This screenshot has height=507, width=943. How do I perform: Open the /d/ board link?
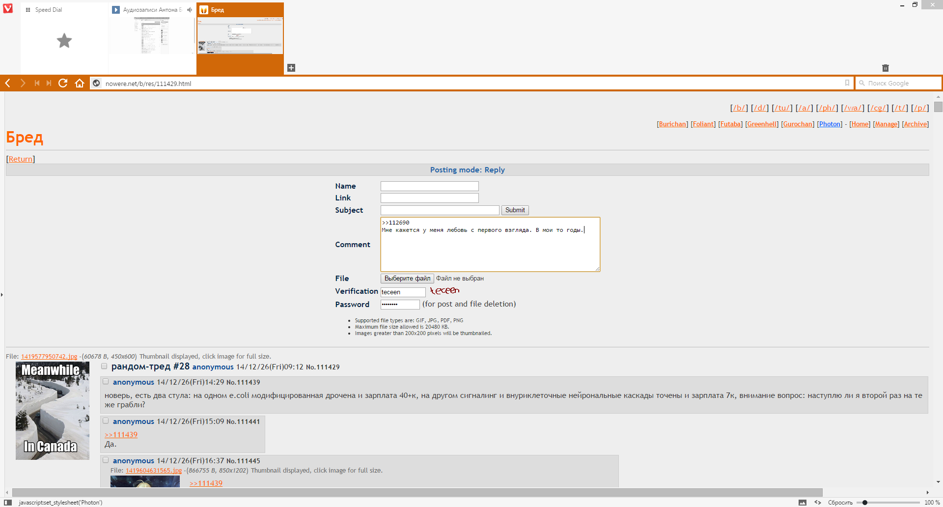759,108
